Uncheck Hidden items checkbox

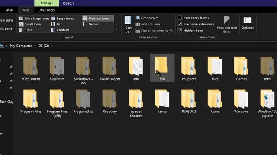(180, 31)
